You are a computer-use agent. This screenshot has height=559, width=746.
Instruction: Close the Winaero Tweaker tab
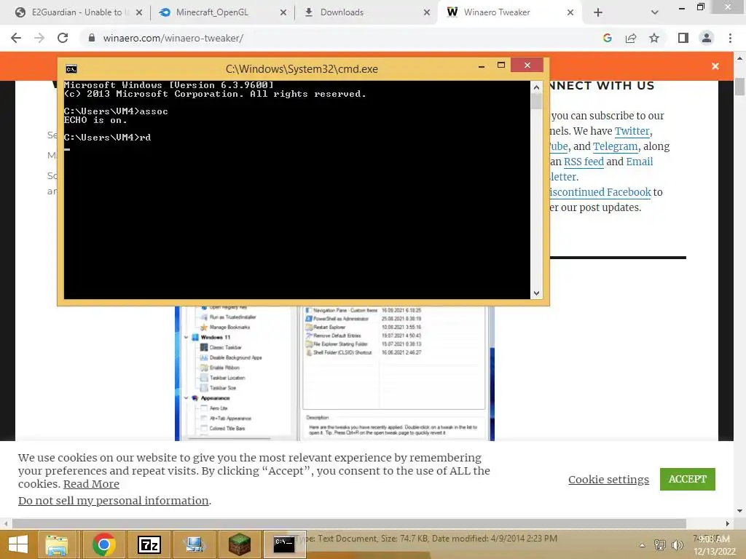point(570,12)
